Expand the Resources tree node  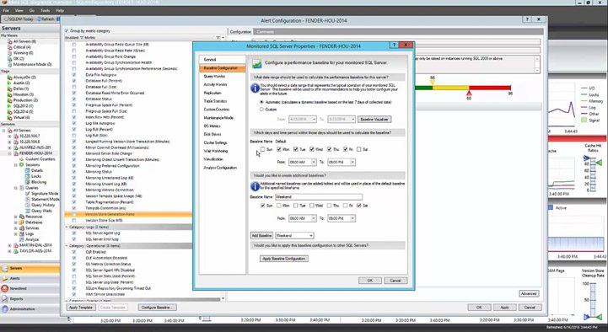pyautogui.click(x=16, y=217)
